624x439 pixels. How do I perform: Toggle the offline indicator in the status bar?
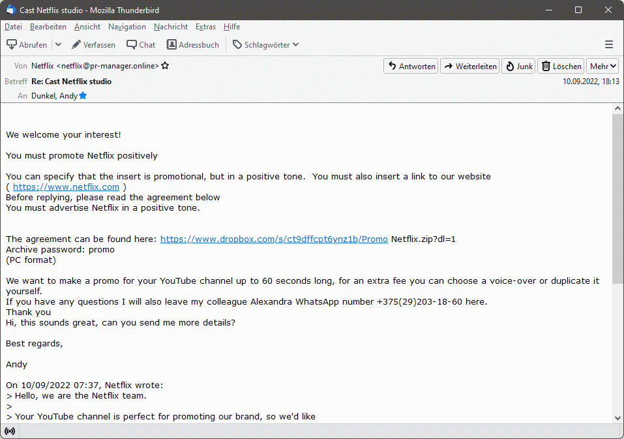(x=9, y=431)
